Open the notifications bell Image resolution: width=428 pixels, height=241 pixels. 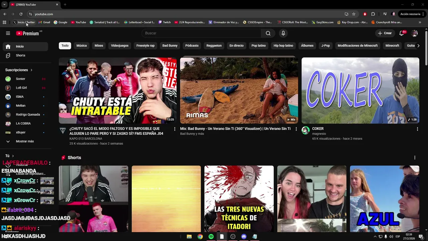pos(402,33)
